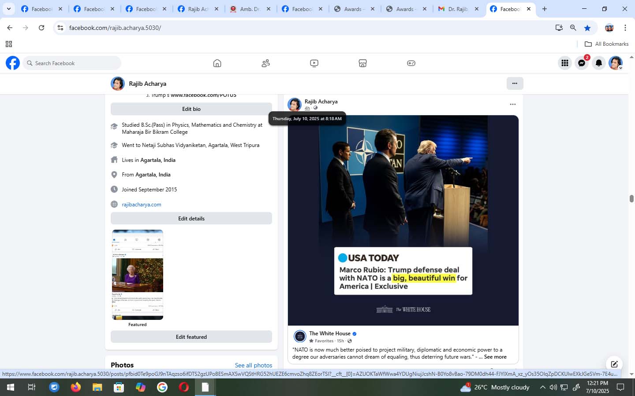Image resolution: width=635 pixels, height=396 pixels.
Task: Click the post's 4h timestamp
Action: coord(307,108)
